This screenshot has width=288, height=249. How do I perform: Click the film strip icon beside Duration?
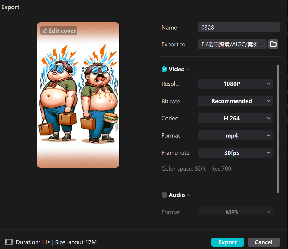[x=9, y=242]
